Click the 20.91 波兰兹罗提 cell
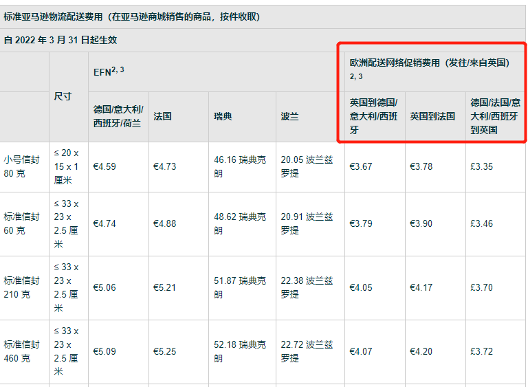This screenshot has width=528, height=387. tap(306, 223)
